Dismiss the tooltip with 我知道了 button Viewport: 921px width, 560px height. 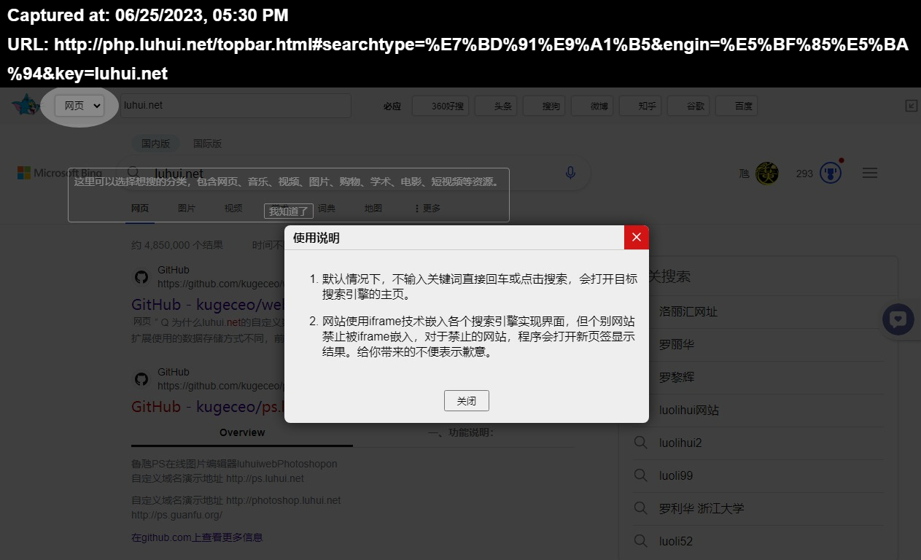(289, 211)
